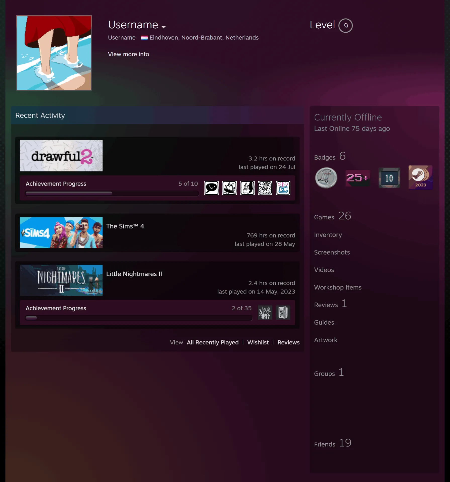Click Little Nightmares II achievement progress bar
This screenshot has width=450, height=482.
point(139,318)
